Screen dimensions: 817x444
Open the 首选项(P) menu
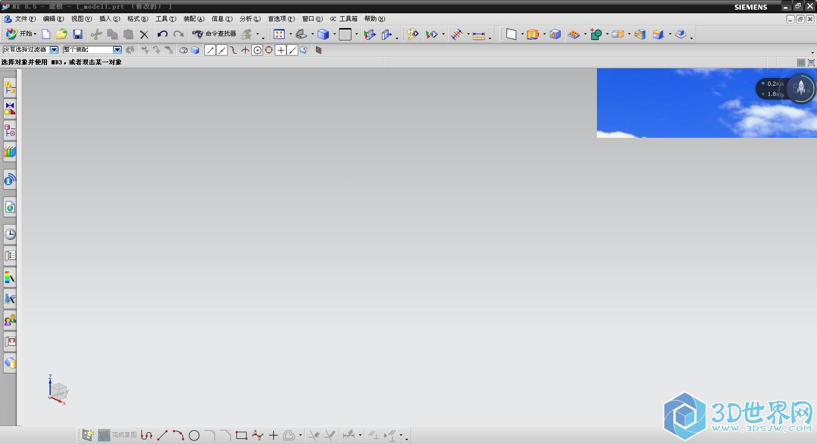(x=281, y=19)
